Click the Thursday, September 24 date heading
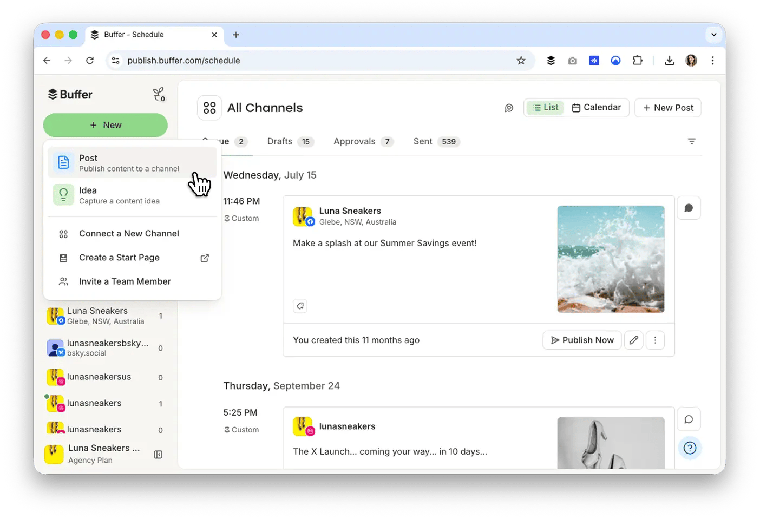This screenshot has width=760, height=519. coord(281,386)
